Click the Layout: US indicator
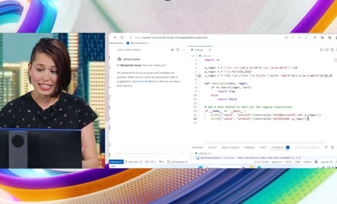This screenshot has height=204, width=337. 326,162
